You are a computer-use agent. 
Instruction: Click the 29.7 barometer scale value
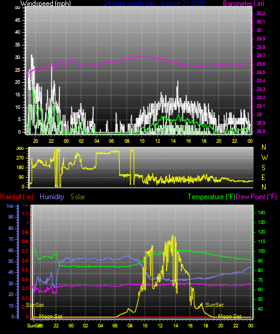[261, 55]
